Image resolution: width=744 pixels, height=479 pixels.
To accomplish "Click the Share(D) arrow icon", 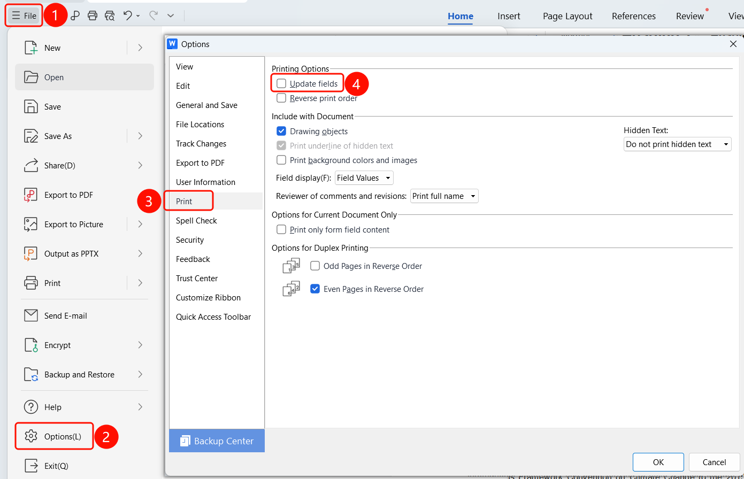I will [x=31, y=165].
